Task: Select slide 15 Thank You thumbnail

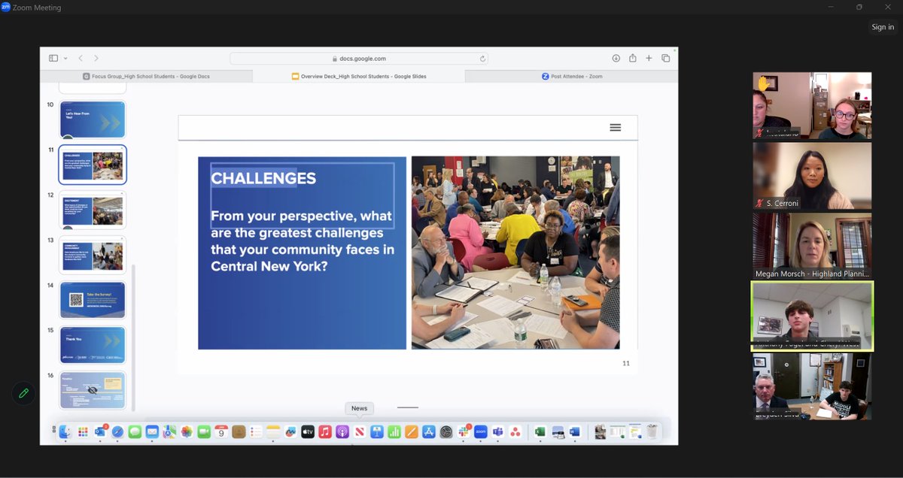Action: click(93, 345)
